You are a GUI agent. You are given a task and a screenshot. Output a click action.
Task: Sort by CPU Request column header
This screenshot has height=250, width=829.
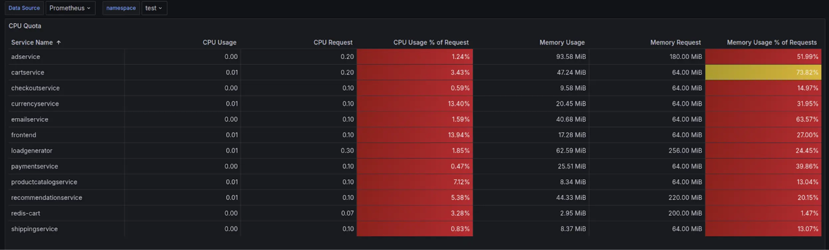click(333, 42)
